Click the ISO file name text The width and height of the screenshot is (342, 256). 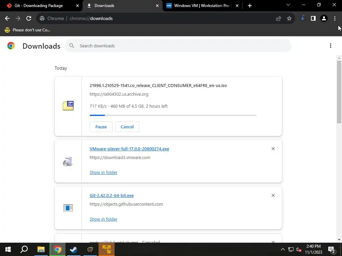pyautogui.click(x=158, y=86)
